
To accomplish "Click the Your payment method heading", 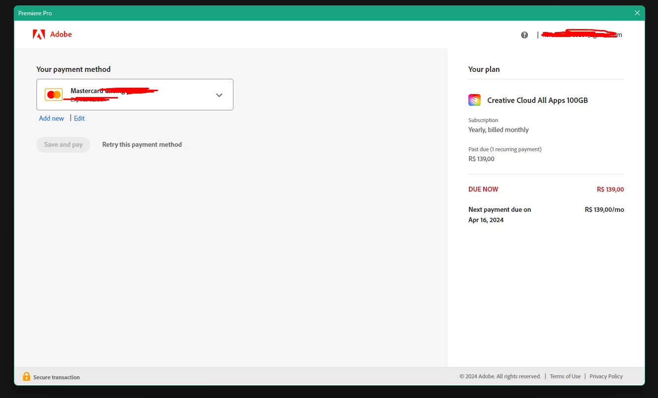I will (x=73, y=69).
